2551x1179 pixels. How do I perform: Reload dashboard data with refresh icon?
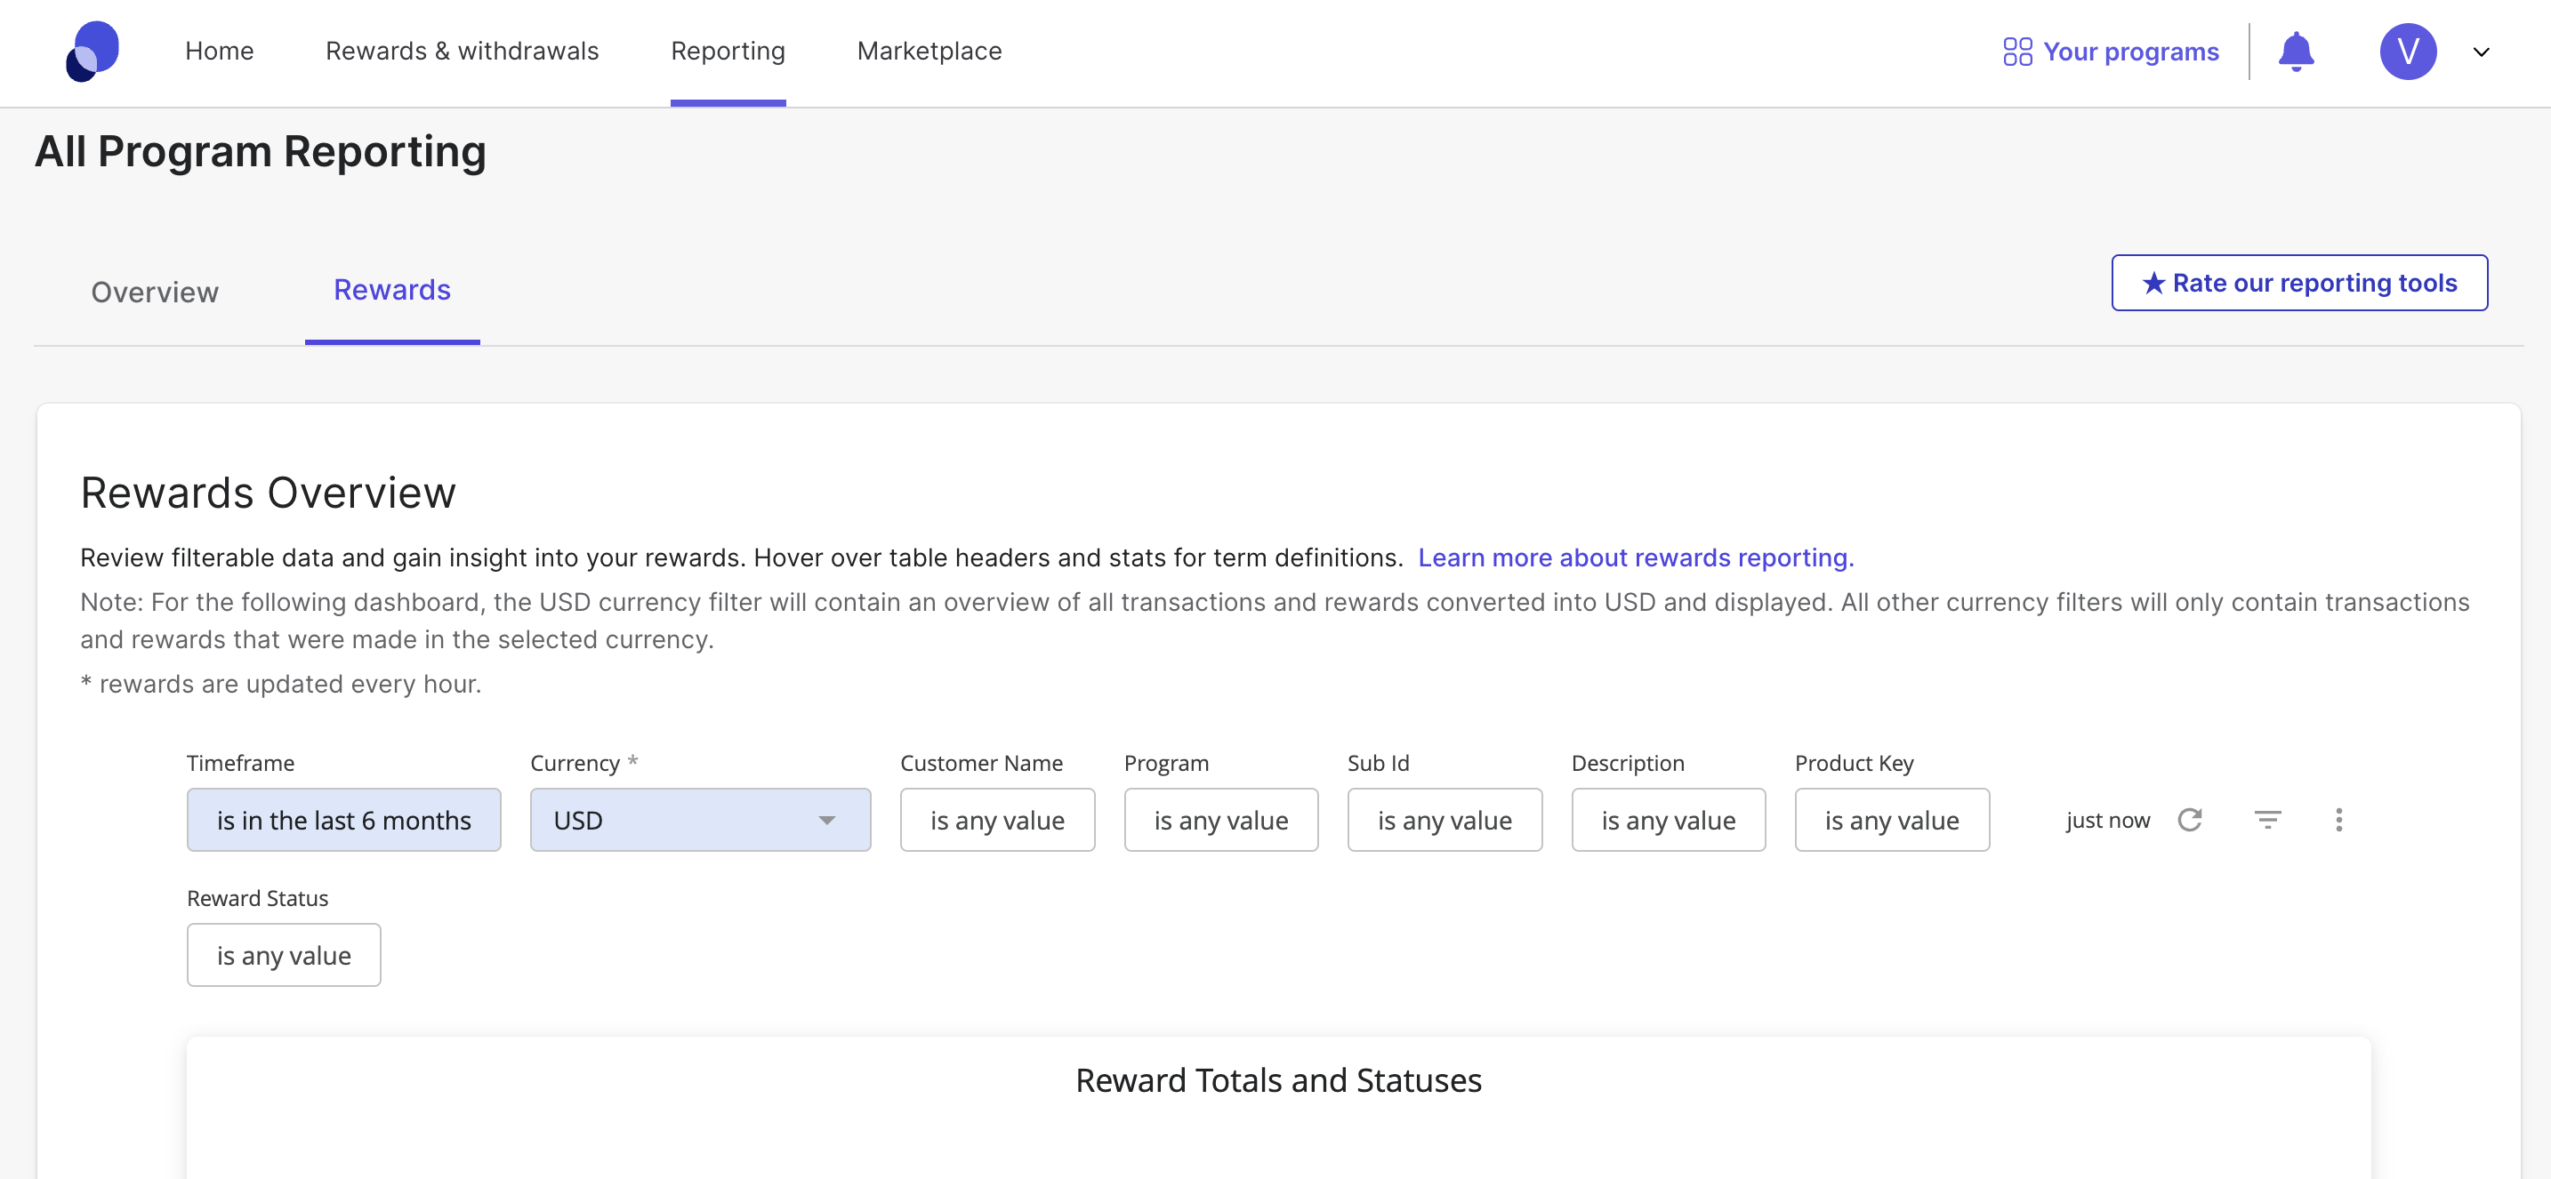2189,820
